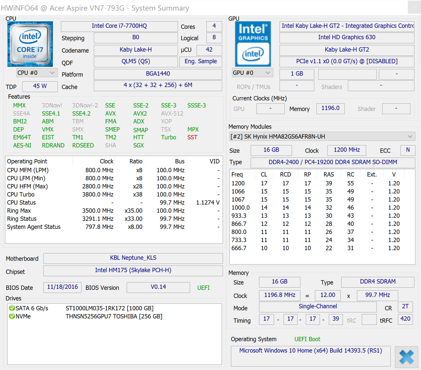Viewport: 421px width, 370px height.
Task: Click the RDSEED feature flag
Action: (83, 145)
